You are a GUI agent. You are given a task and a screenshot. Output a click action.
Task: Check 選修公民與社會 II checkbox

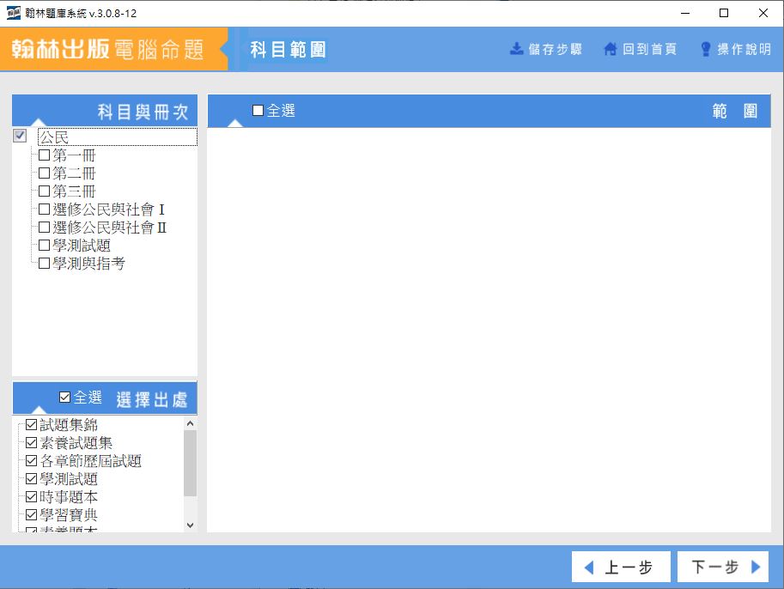(x=44, y=227)
